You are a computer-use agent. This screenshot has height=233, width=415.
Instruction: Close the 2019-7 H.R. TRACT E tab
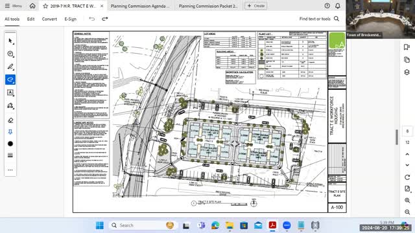coord(102,6)
